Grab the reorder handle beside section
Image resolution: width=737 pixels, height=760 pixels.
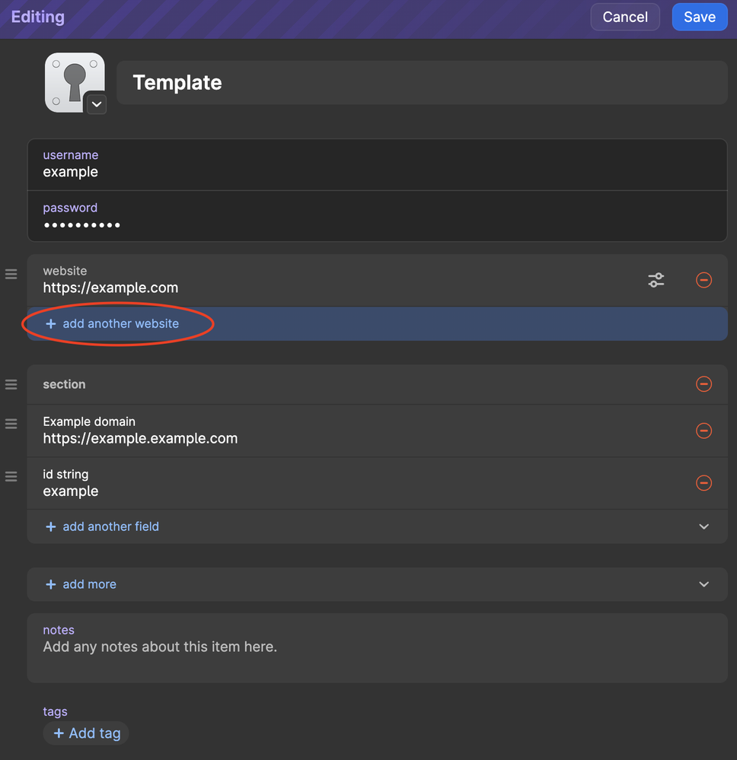click(11, 385)
